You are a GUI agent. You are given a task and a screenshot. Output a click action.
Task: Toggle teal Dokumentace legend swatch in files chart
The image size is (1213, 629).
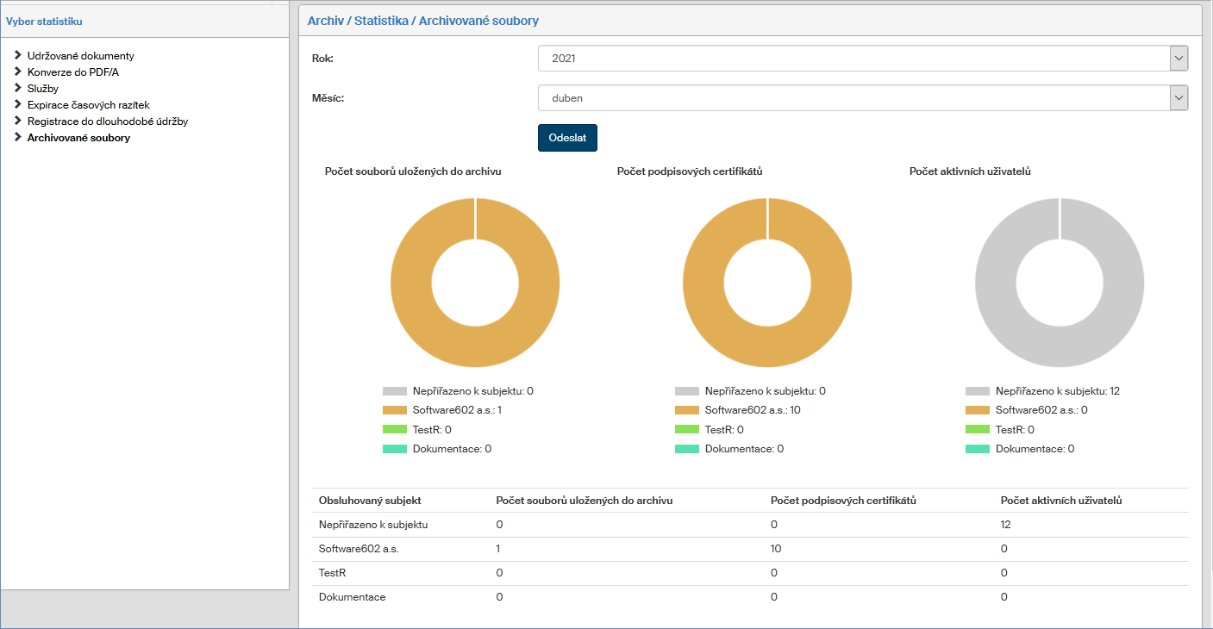[395, 449]
